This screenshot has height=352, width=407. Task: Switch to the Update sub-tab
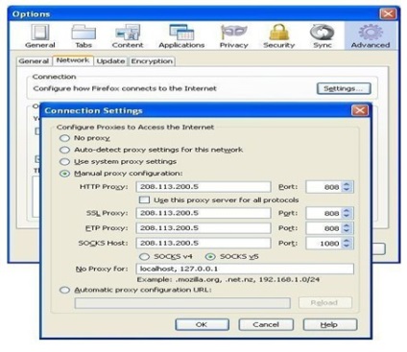[110, 61]
